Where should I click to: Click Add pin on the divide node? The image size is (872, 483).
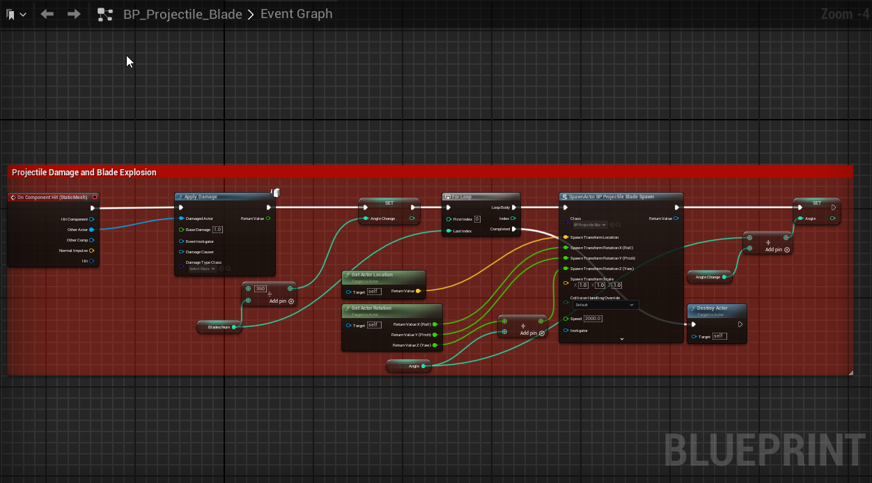[x=281, y=301]
